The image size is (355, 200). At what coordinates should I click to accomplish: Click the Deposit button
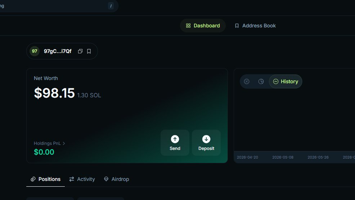click(206, 143)
